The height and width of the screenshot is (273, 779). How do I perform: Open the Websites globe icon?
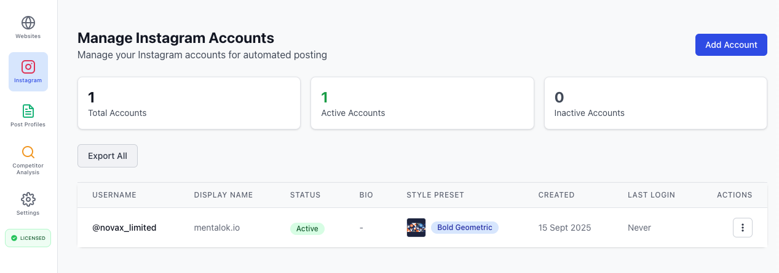[28, 23]
